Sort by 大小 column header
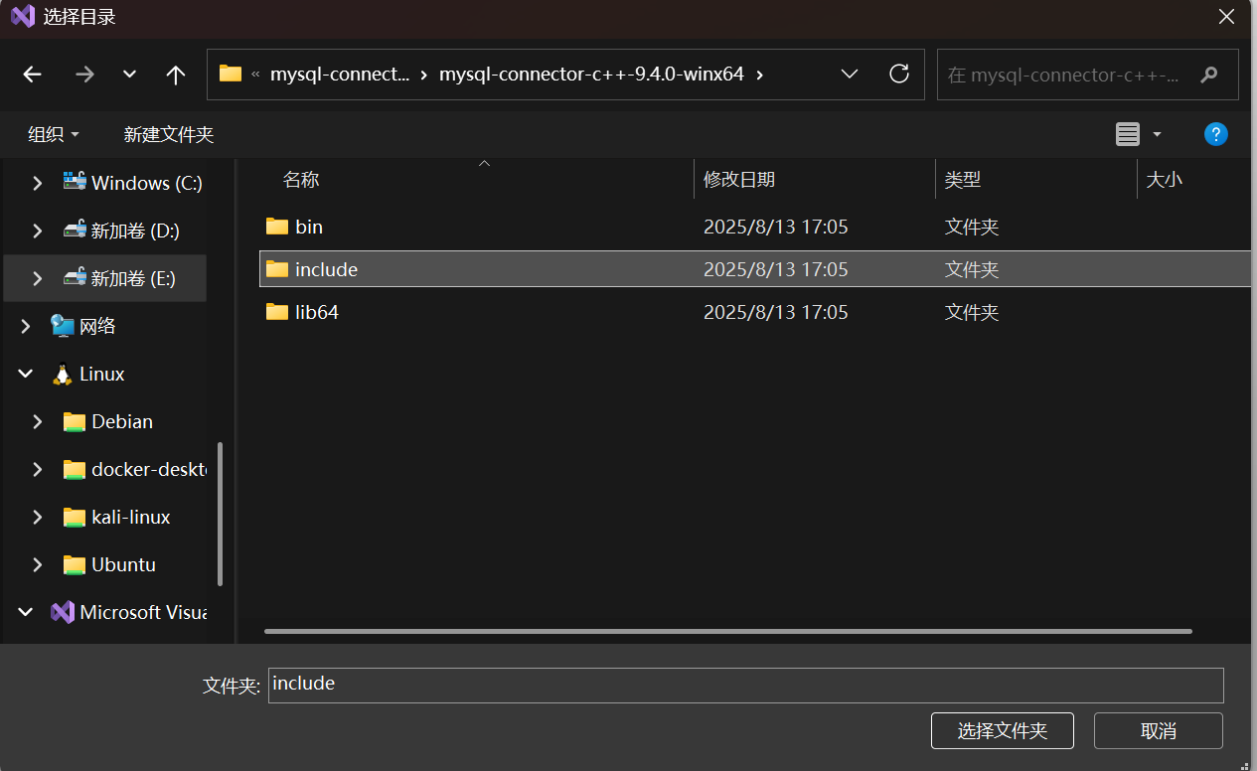 [x=1165, y=180]
